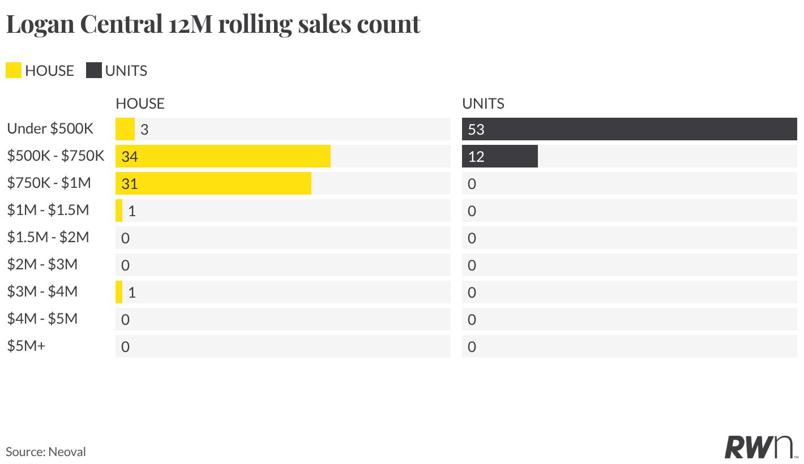Select the $750K - $1M row label
Image resolution: width=804 pixels, height=464 pixels.
(x=49, y=183)
